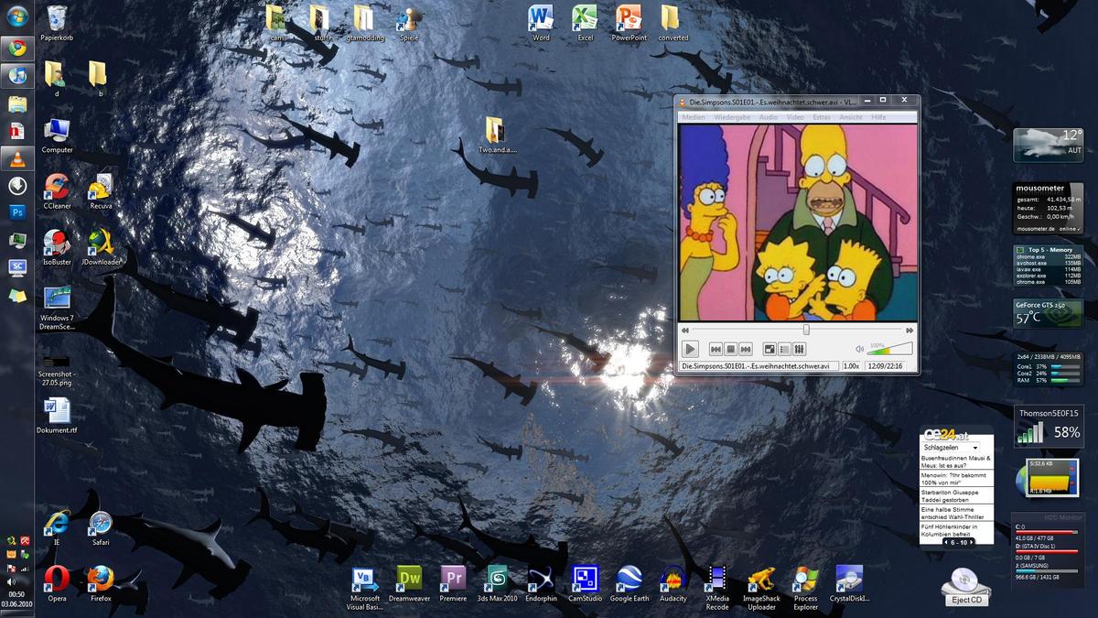1098x618 pixels.
Task: Launch JDownloader from desktop
Action: pos(101,246)
